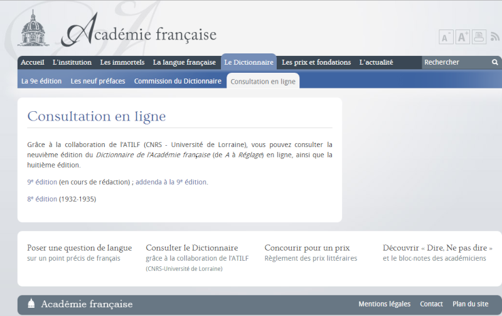
Task: Open the 9e édition link
Action: [42, 182]
